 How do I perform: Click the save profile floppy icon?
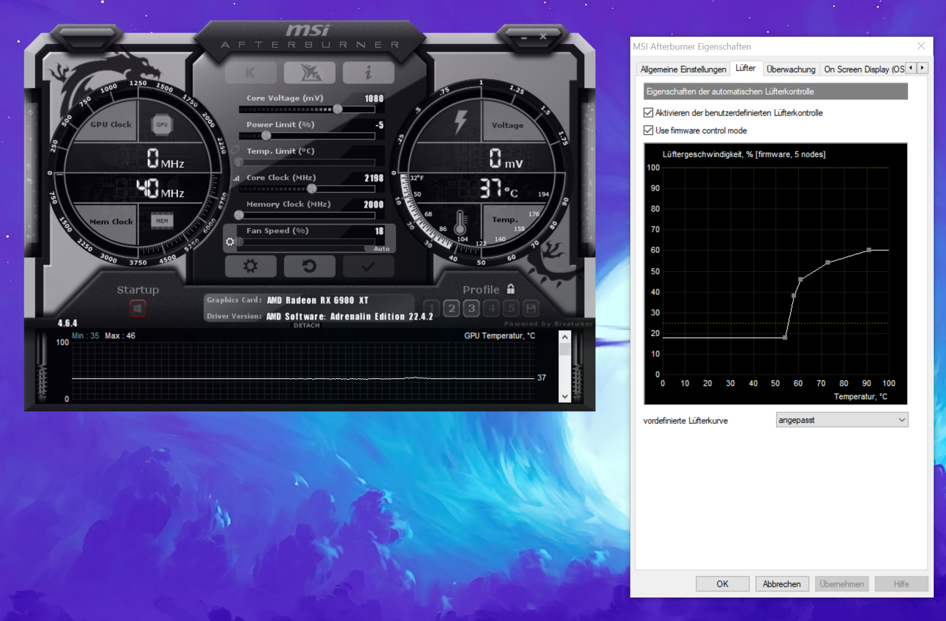(531, 308)
